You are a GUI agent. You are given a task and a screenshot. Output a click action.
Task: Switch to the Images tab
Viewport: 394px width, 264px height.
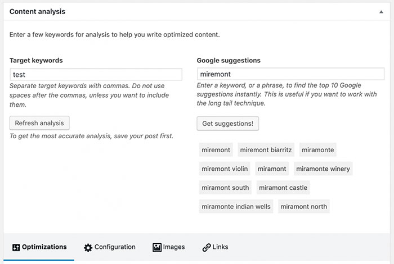pos(169,247)
